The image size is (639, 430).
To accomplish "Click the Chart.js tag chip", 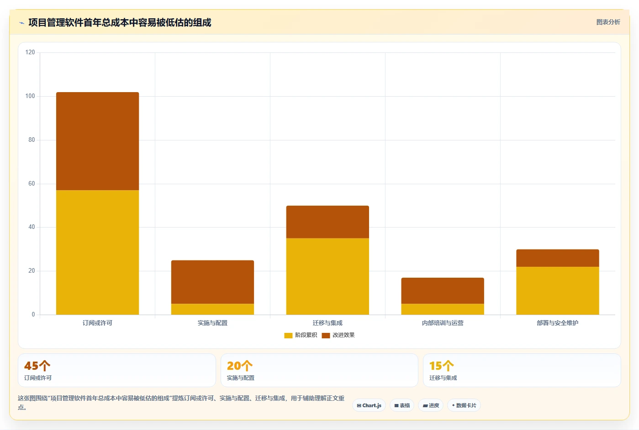I will (x=369, y=405).
